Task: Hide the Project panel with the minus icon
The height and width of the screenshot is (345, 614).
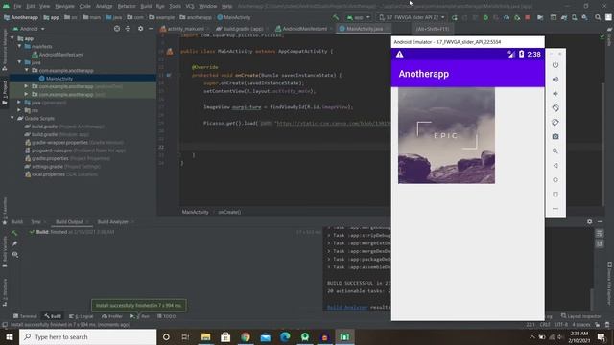Action: [152, 29]
